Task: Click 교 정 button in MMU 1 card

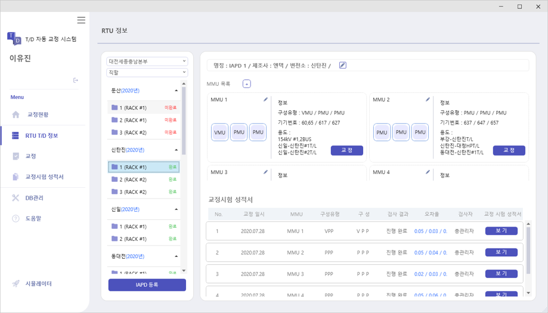Action: (x=346, y=151)
